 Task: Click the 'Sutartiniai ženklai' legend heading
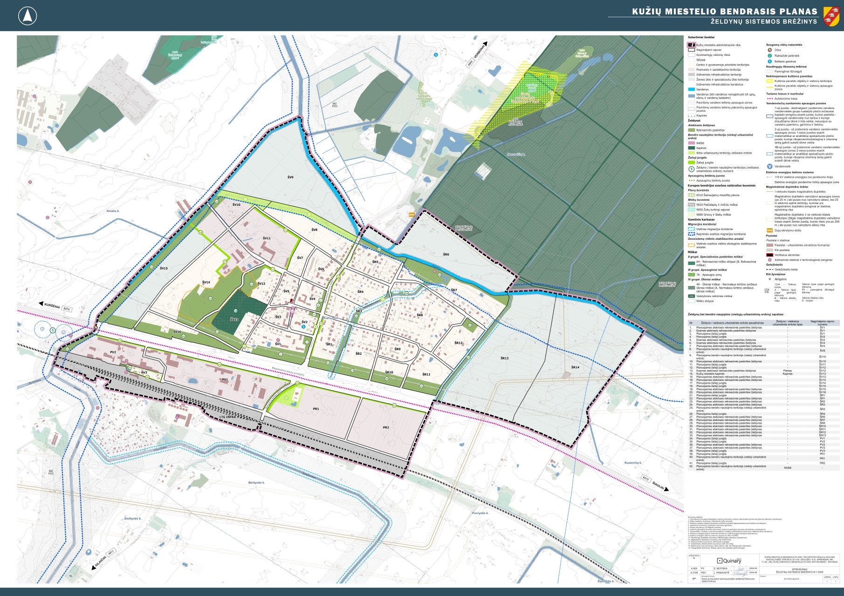(701, 37)
